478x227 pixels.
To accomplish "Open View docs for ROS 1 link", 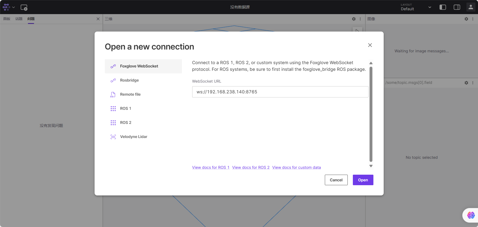I will (211, 167).
